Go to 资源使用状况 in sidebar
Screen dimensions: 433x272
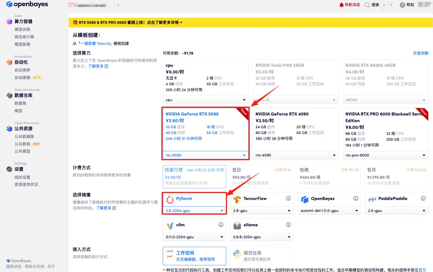pos(26,184)
